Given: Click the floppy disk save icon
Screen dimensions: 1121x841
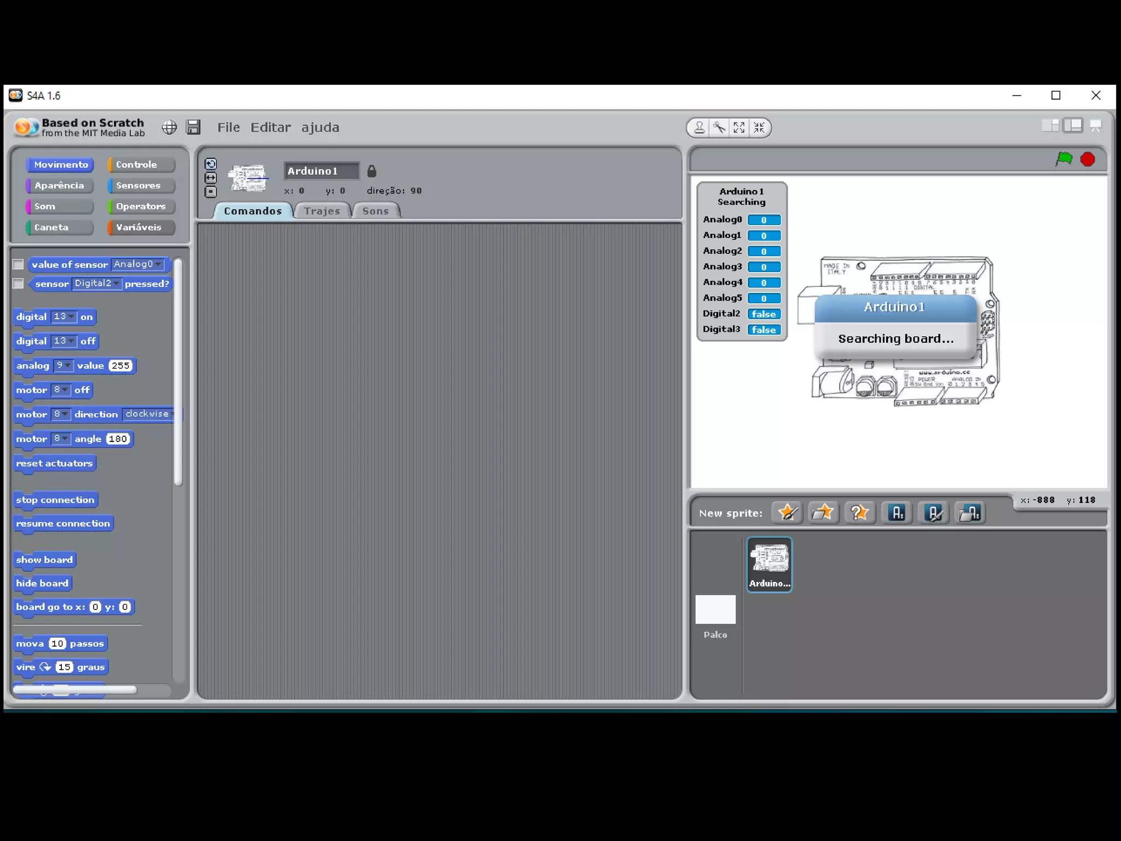Looking at the screenshot, I should pyautogui.click(x=193, y=128).
